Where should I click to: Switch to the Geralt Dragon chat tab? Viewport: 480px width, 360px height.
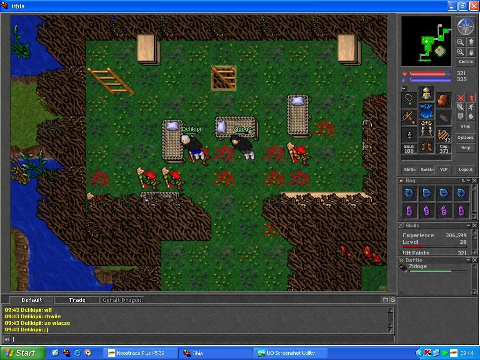122,300
